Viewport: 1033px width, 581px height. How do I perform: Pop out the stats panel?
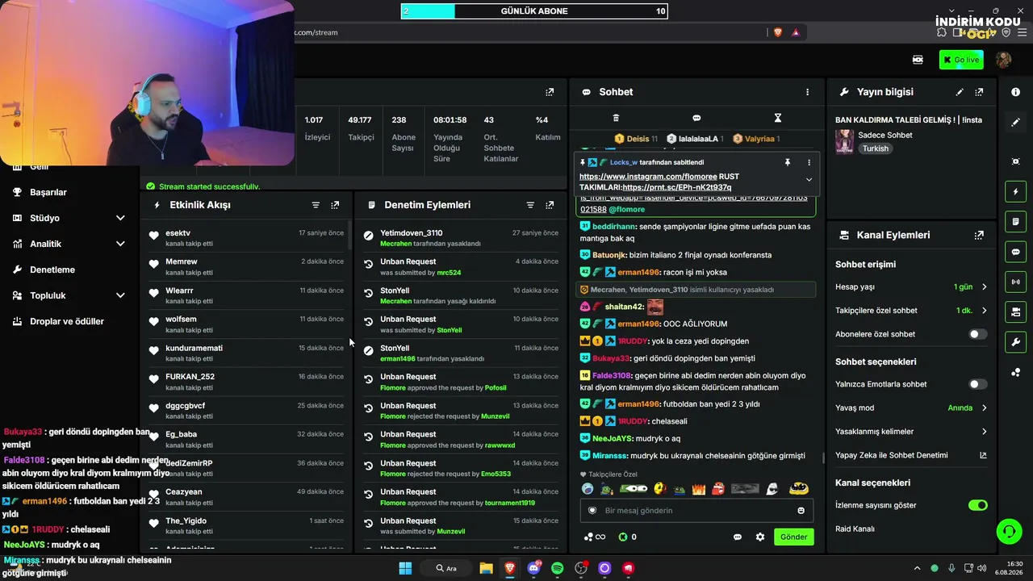point(550,92)
